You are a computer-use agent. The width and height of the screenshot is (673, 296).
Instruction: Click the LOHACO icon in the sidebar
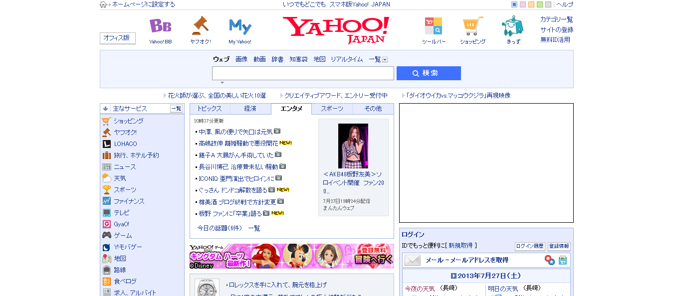coord(106,144)
